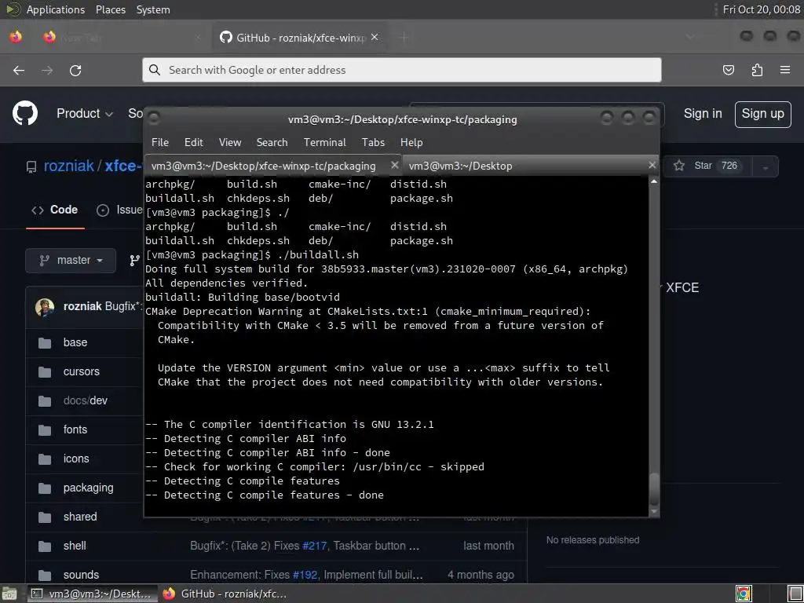Image resolution: width=804 pixels, height=603 pixels.
Task: Open the Places menu in the top panel
Action: (x=111, y=9)
